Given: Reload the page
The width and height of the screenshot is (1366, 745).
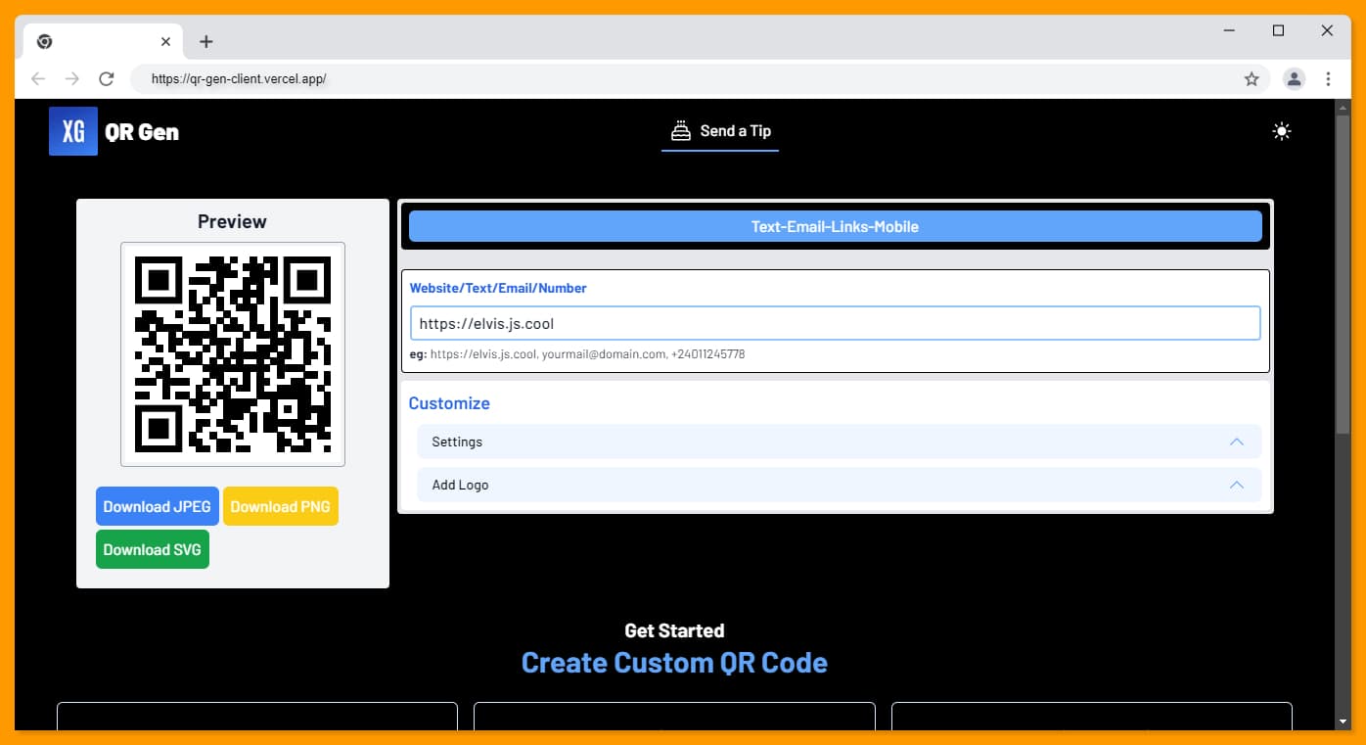Looking at the screenshot, I should (x=107, y=79).
